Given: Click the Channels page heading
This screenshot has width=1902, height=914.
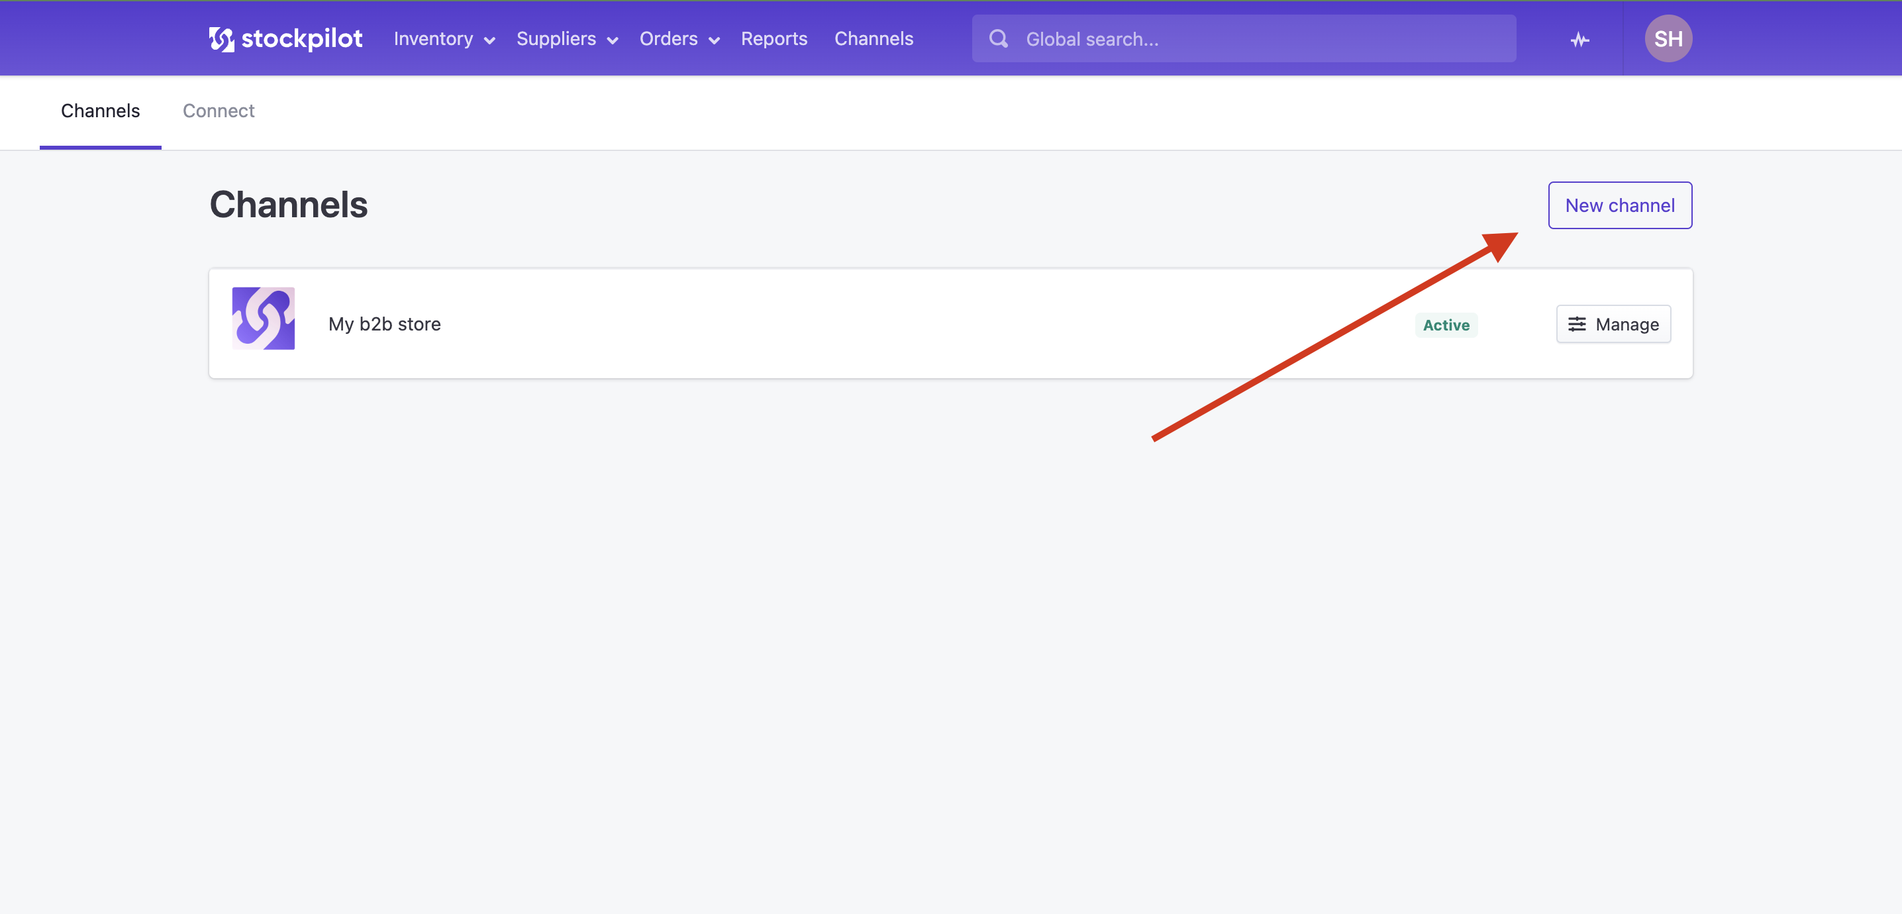Looking at the screenshot, I should tap(289, 205).
